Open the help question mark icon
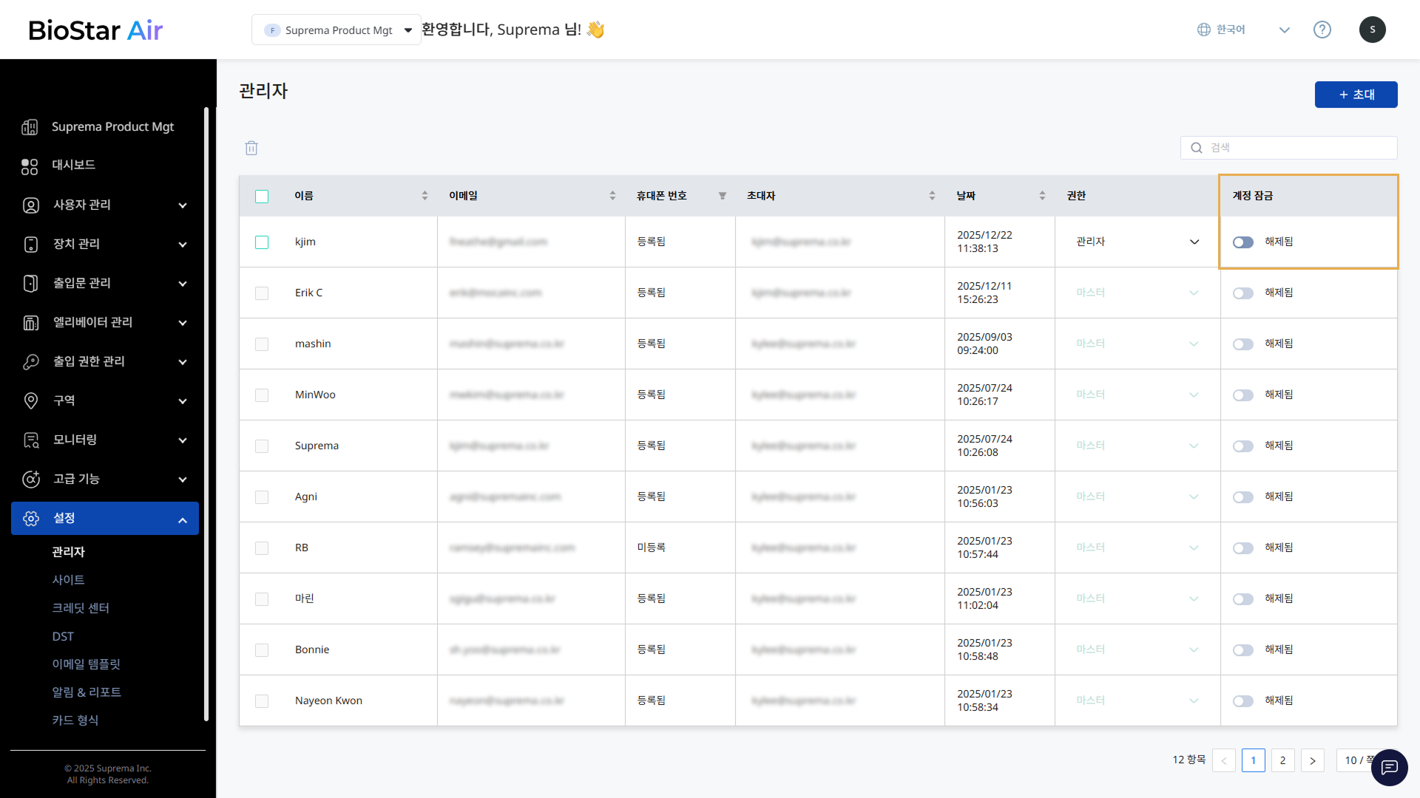Image resolution: width=1420 pixels, height=798 pixels. (x=1322, y=30)
